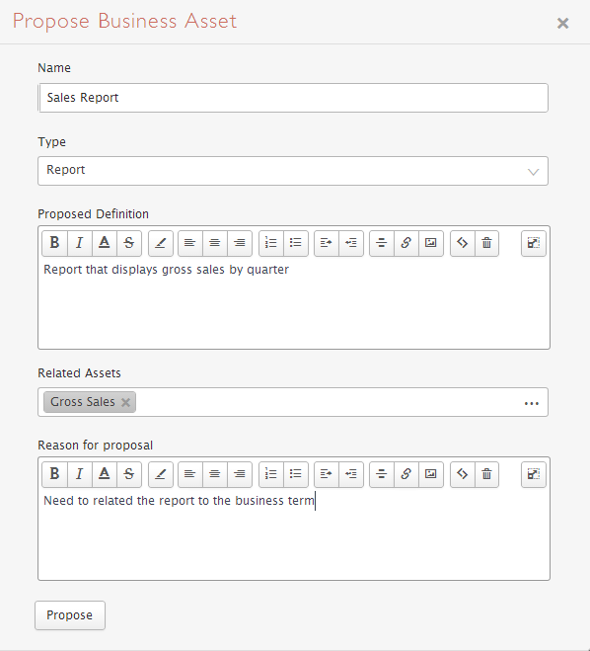Image resolution: width=590 pixels, height=651 pixels.
Task: Open the Type dropdown showing Report
Action: point(293,171)
